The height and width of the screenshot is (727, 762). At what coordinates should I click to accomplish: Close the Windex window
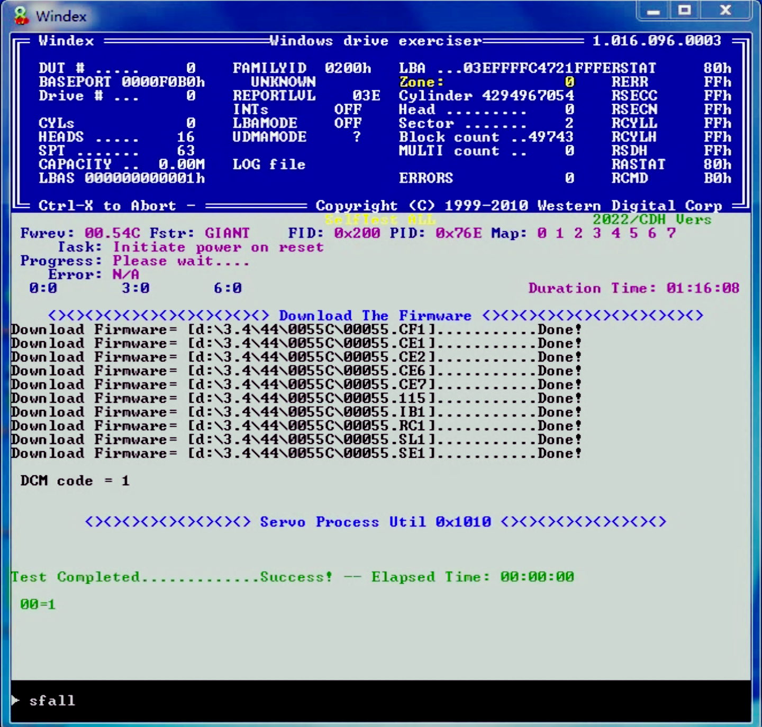725,11
